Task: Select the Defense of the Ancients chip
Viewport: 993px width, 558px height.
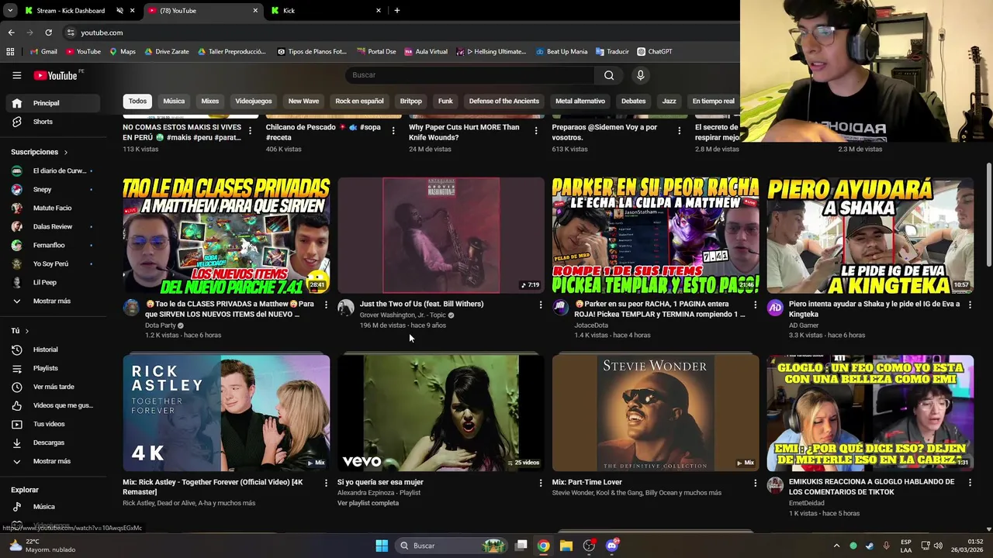Action: (504, 102)
